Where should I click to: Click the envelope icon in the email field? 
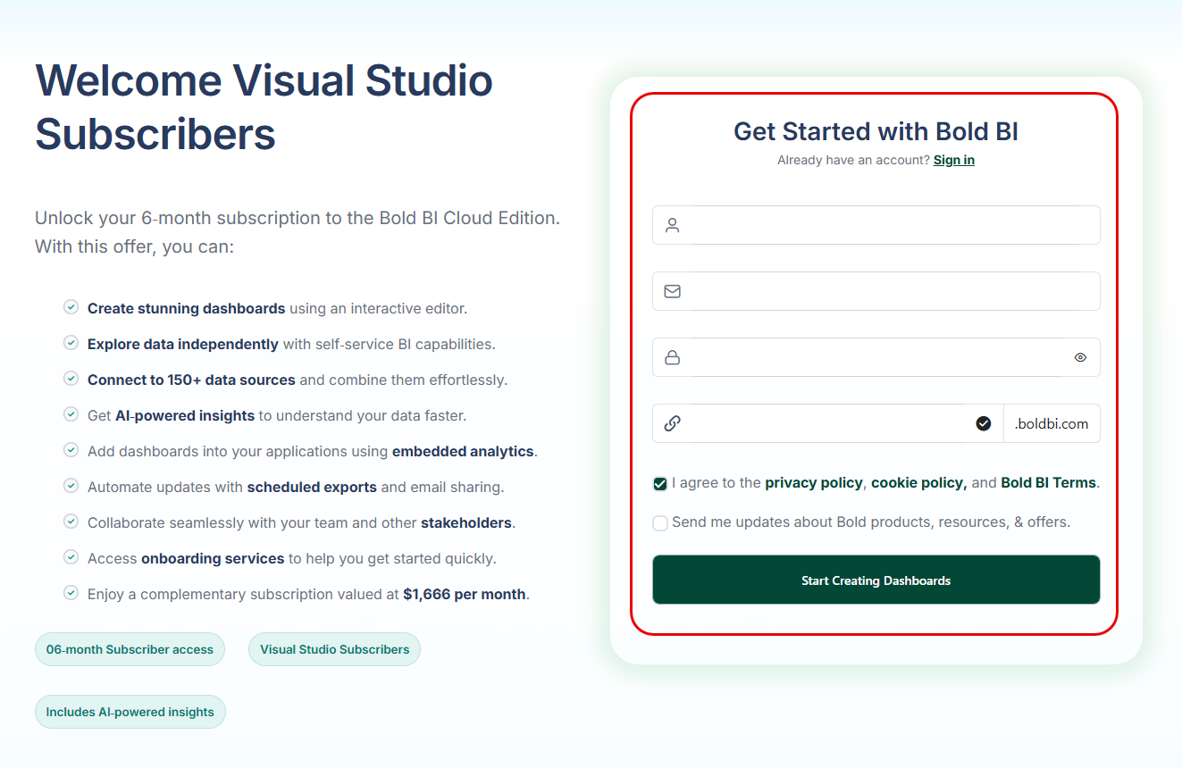pos(672,291)
